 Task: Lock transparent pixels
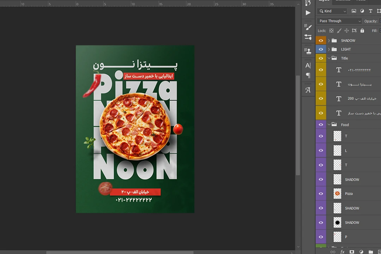331,31
